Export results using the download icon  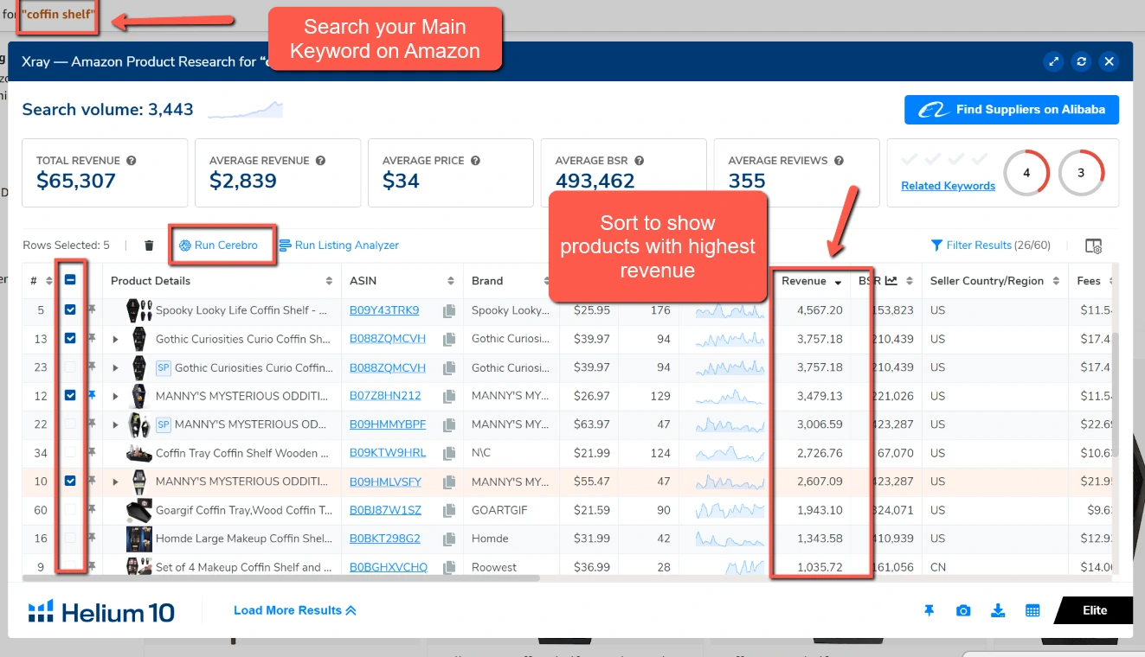pyautogui.click(x=998, y=610)
